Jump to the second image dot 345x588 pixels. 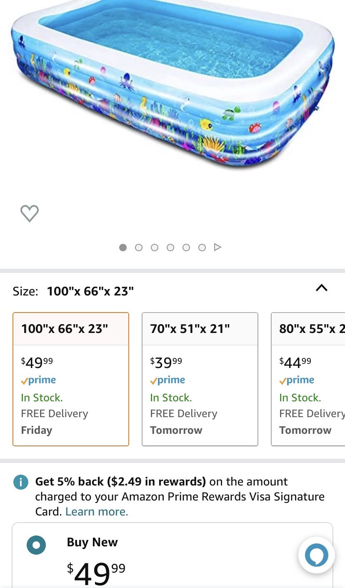[139, 248]
